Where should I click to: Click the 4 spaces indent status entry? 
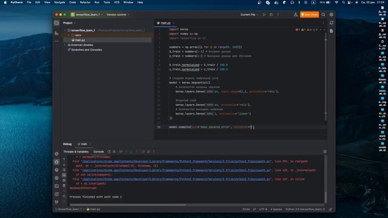click(276, 210)
